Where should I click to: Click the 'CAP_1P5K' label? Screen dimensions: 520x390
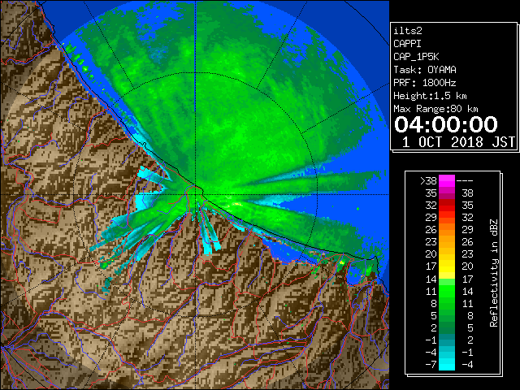click(416, 57)
